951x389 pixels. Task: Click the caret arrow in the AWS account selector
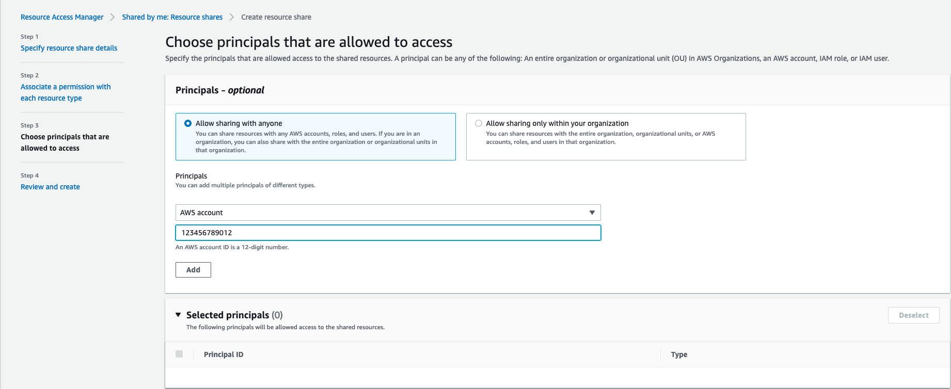[x=592, y=213]
